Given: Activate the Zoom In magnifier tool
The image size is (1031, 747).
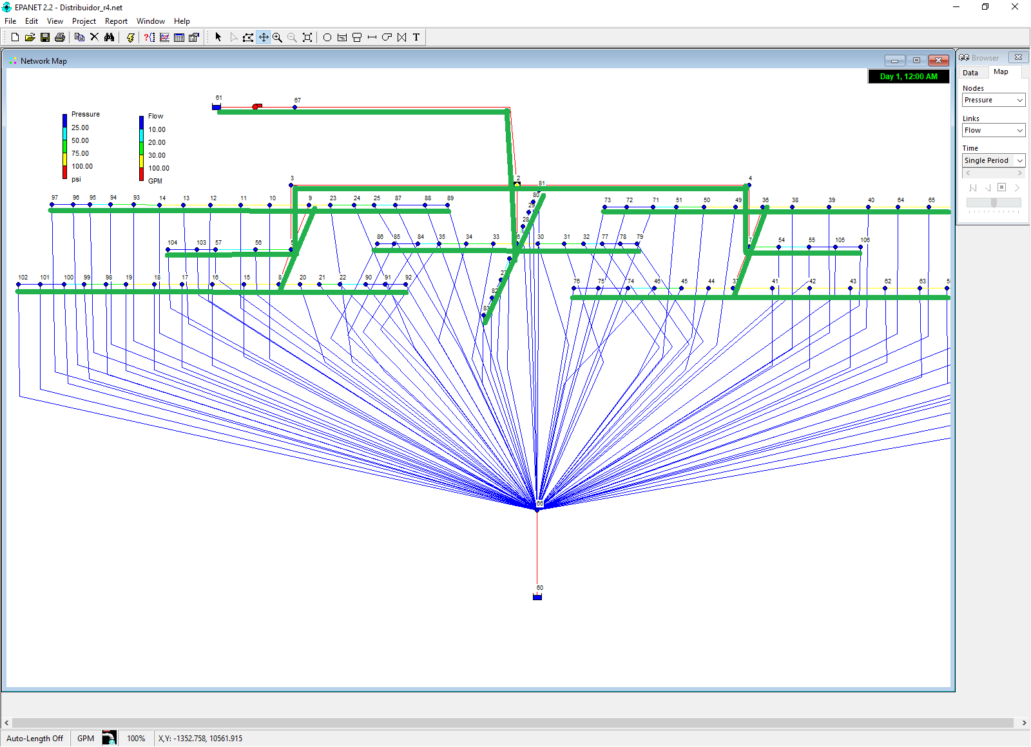Looking at the screenshot, I should coord(278,37).
